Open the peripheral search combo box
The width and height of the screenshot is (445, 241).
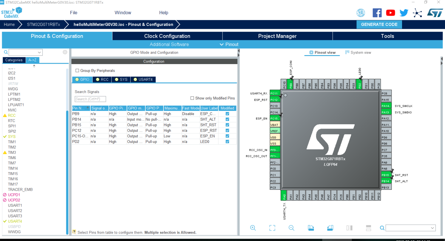(x=26, y=52)
